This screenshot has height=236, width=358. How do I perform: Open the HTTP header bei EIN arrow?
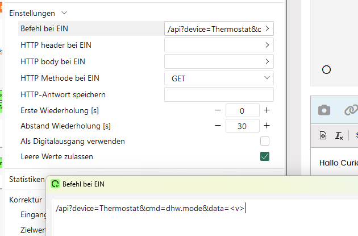point(267,45)
